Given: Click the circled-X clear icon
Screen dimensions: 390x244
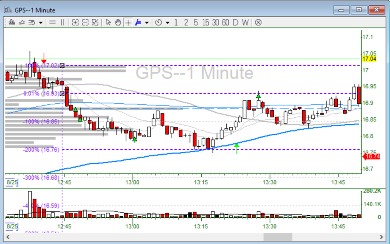Looking at the screenshot, I should point(258,23).
